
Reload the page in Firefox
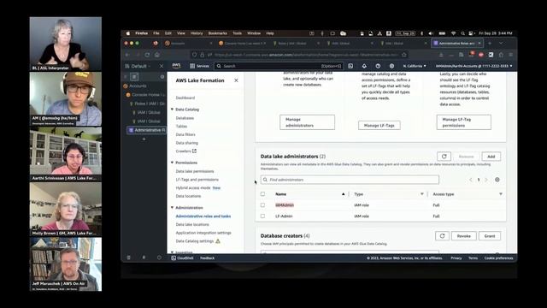click(x=147, y=55)
